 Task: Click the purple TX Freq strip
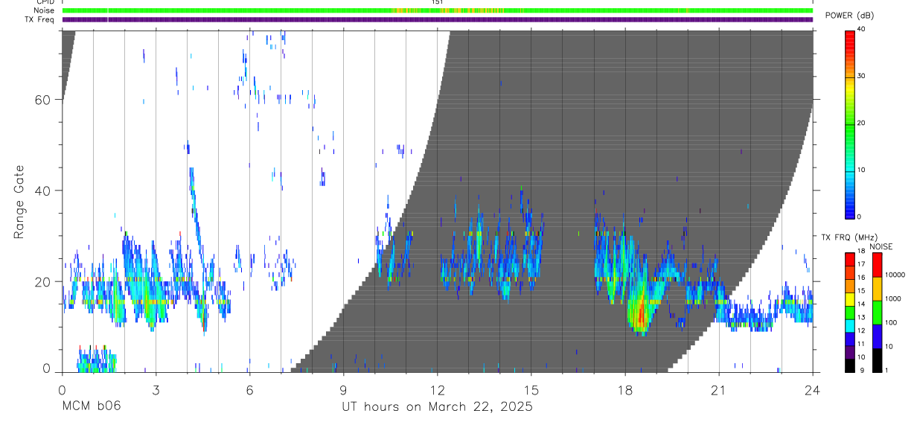click(438, 19)
